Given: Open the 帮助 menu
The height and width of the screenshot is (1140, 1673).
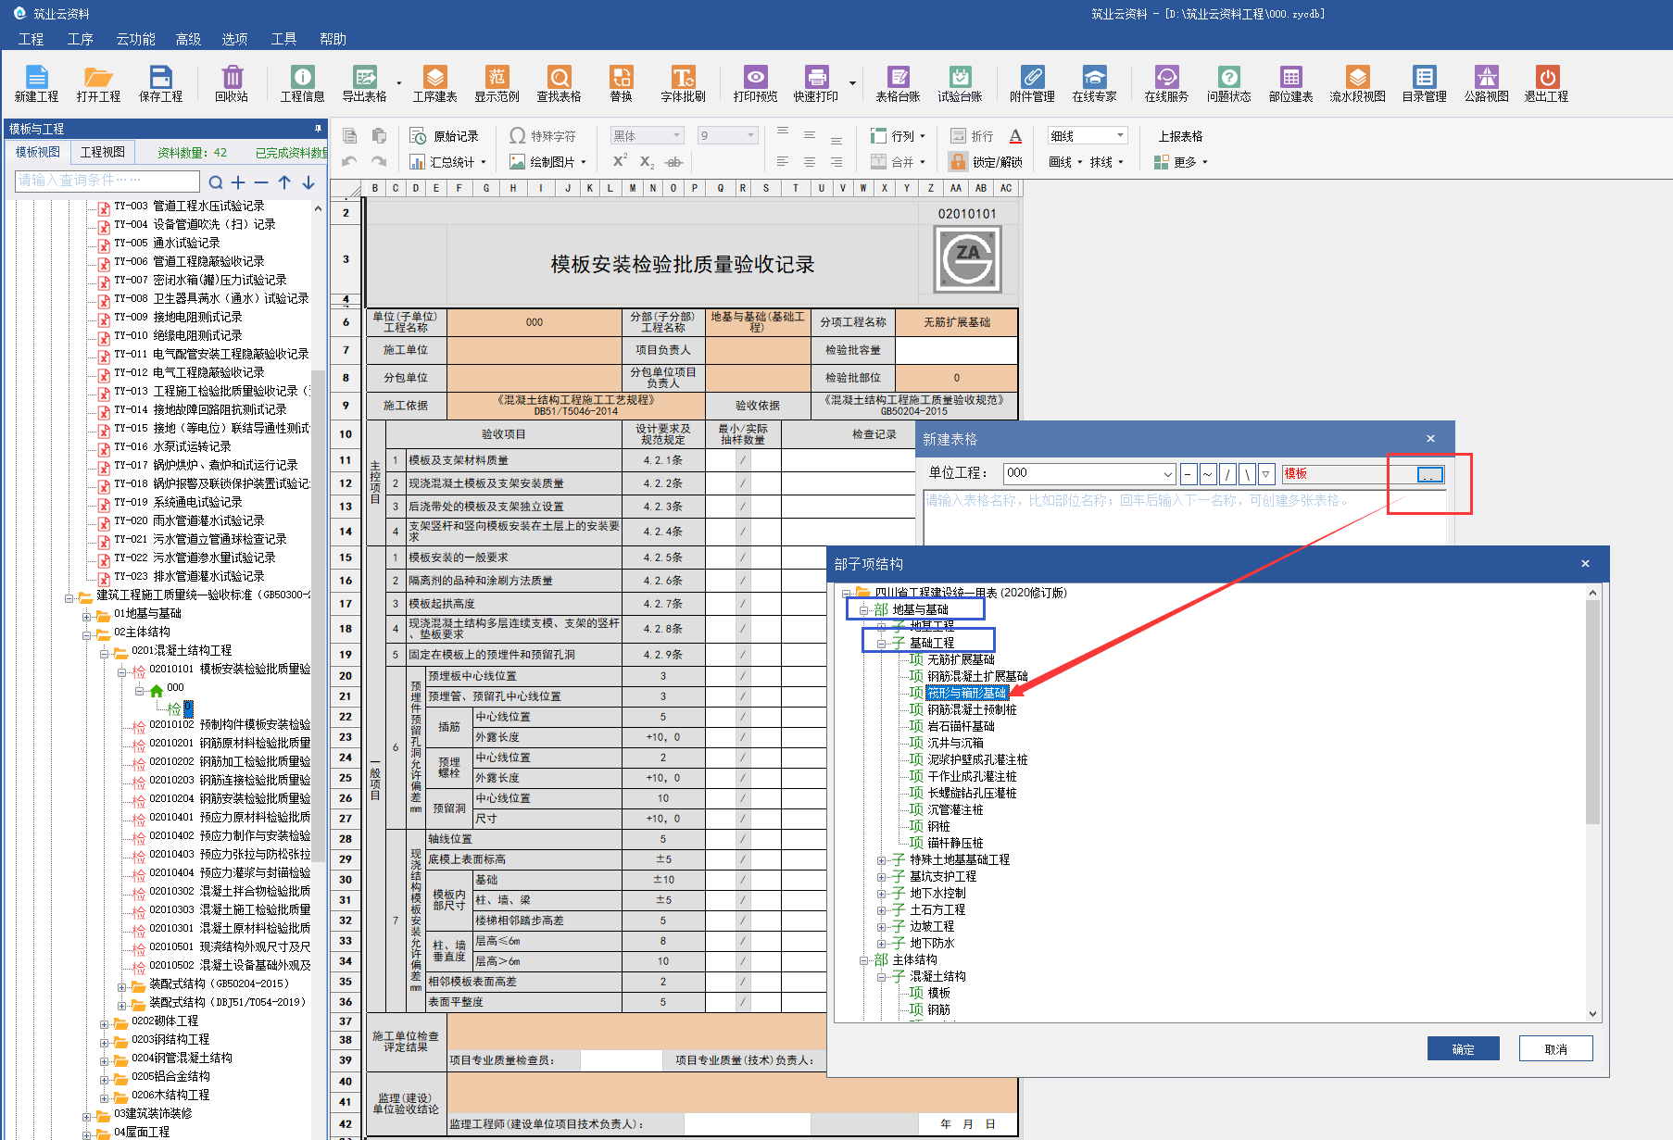Looking at the screenshot, I should pyautogui.click(x=333, y=39).
